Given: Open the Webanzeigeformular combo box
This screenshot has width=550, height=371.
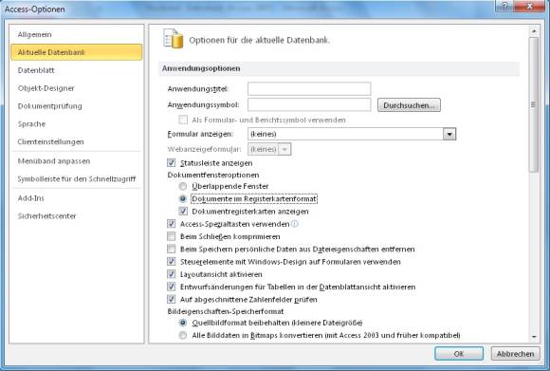Looking at the screenshot, I should coord(269,149).
